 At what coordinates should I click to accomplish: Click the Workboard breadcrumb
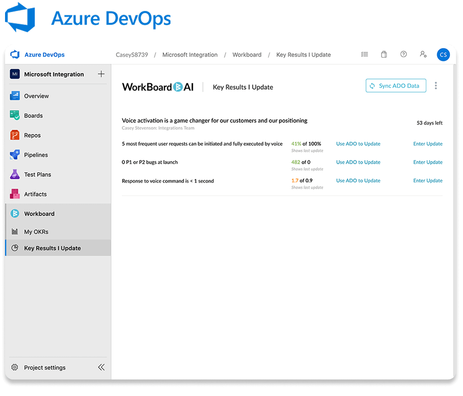[x=247, y=55]
